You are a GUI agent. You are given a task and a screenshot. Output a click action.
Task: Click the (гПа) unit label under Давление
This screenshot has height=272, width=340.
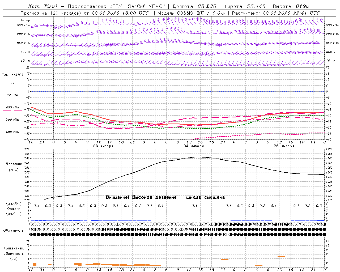tap(14, 170)
